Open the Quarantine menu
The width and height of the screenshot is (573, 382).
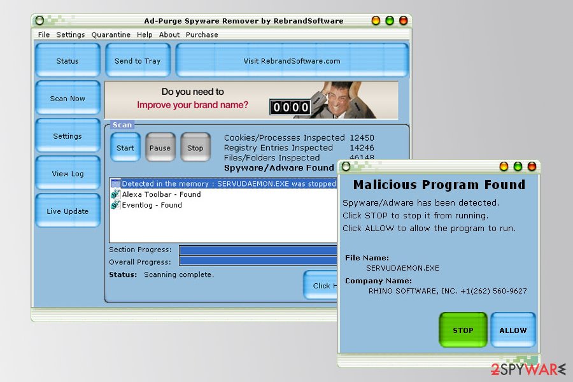tap(111, 35)
